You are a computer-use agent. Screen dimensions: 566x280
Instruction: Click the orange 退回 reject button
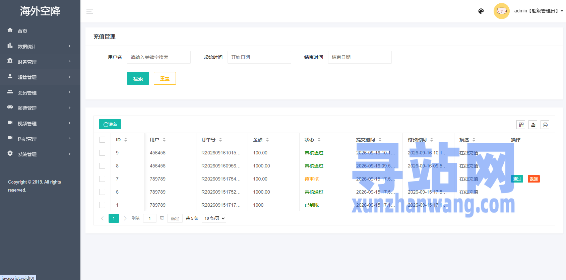533,179
